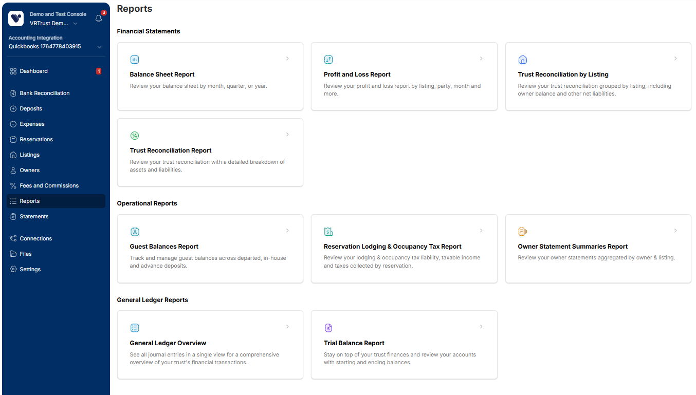Screen dimensions: 696x395
Task: Open the notifications bell
Action: [99, 18]
